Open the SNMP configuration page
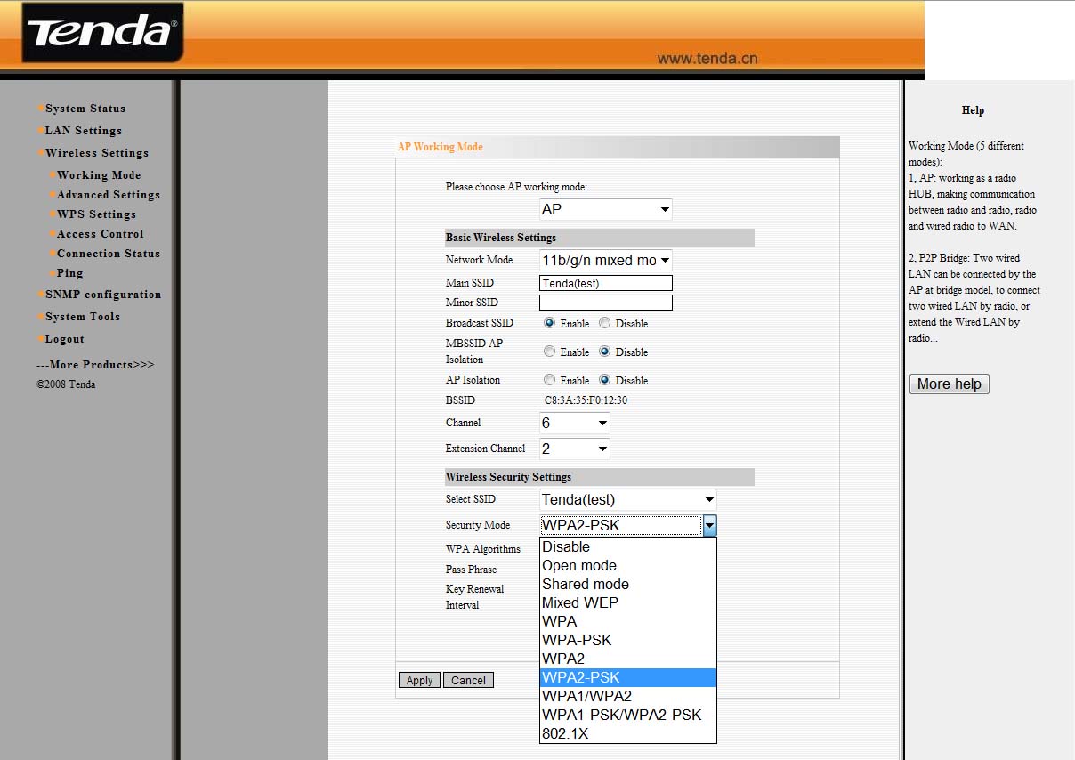 [103, 295]
